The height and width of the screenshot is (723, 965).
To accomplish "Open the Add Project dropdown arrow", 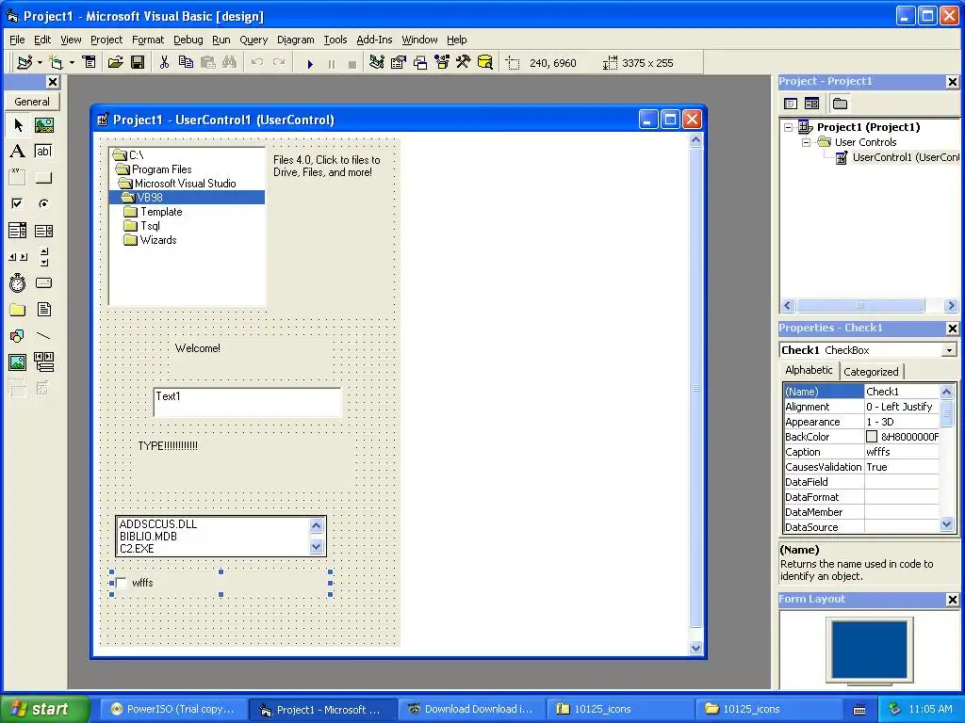I will 40,63.
